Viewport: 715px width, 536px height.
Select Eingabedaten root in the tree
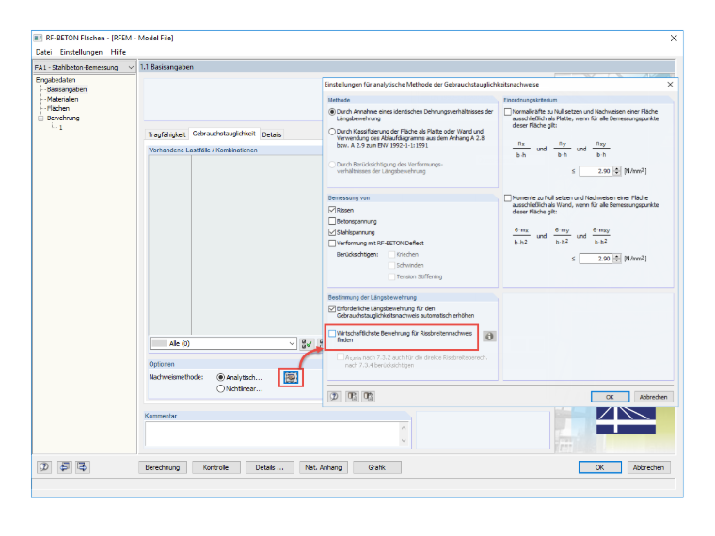point(56,80)
